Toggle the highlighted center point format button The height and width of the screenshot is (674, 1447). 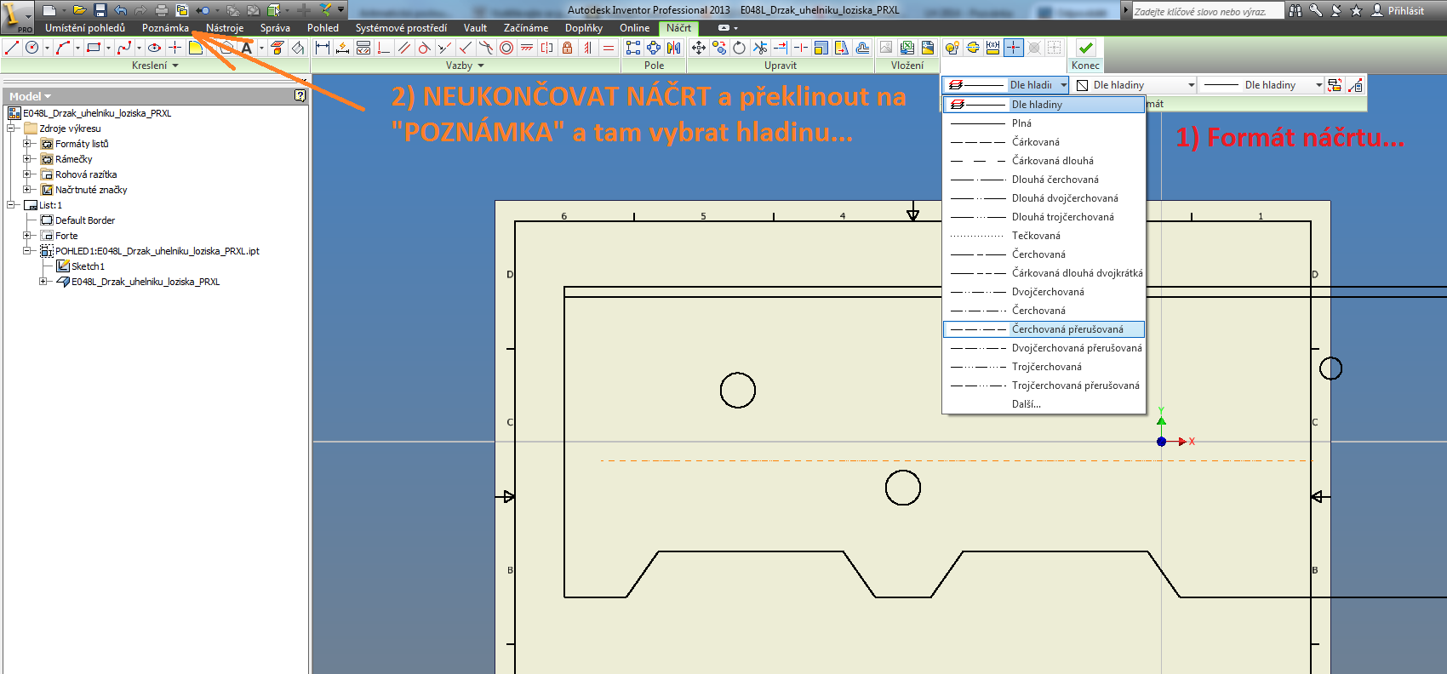(1013, 48)
